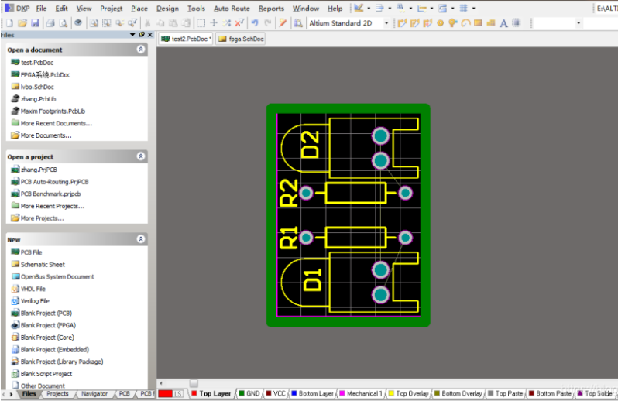Viewport: 618px width, 401px height.
Task: Open PCB Auto-Routing.PrjPCB project
Action: (x=54, y=182)
